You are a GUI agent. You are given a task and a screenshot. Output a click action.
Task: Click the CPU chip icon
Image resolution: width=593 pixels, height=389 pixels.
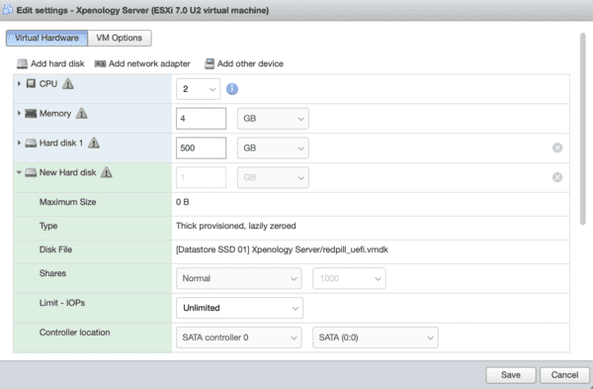[31, 83]
